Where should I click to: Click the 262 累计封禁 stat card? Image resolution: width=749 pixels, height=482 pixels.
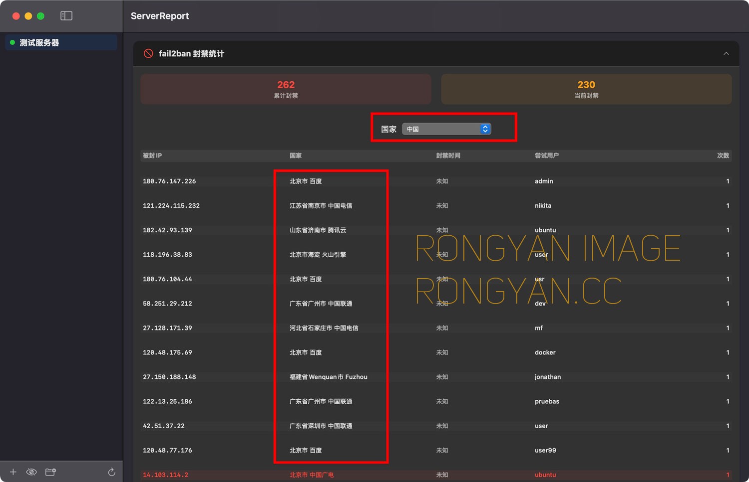click(x=286, y=89)
